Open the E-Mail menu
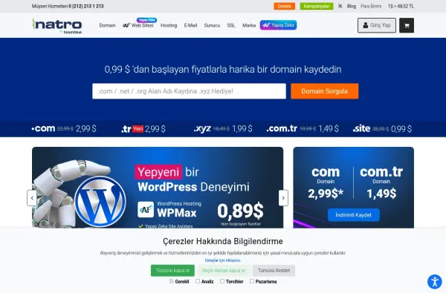Viewport: 446px width, 293px height. (x=190, y=25)
